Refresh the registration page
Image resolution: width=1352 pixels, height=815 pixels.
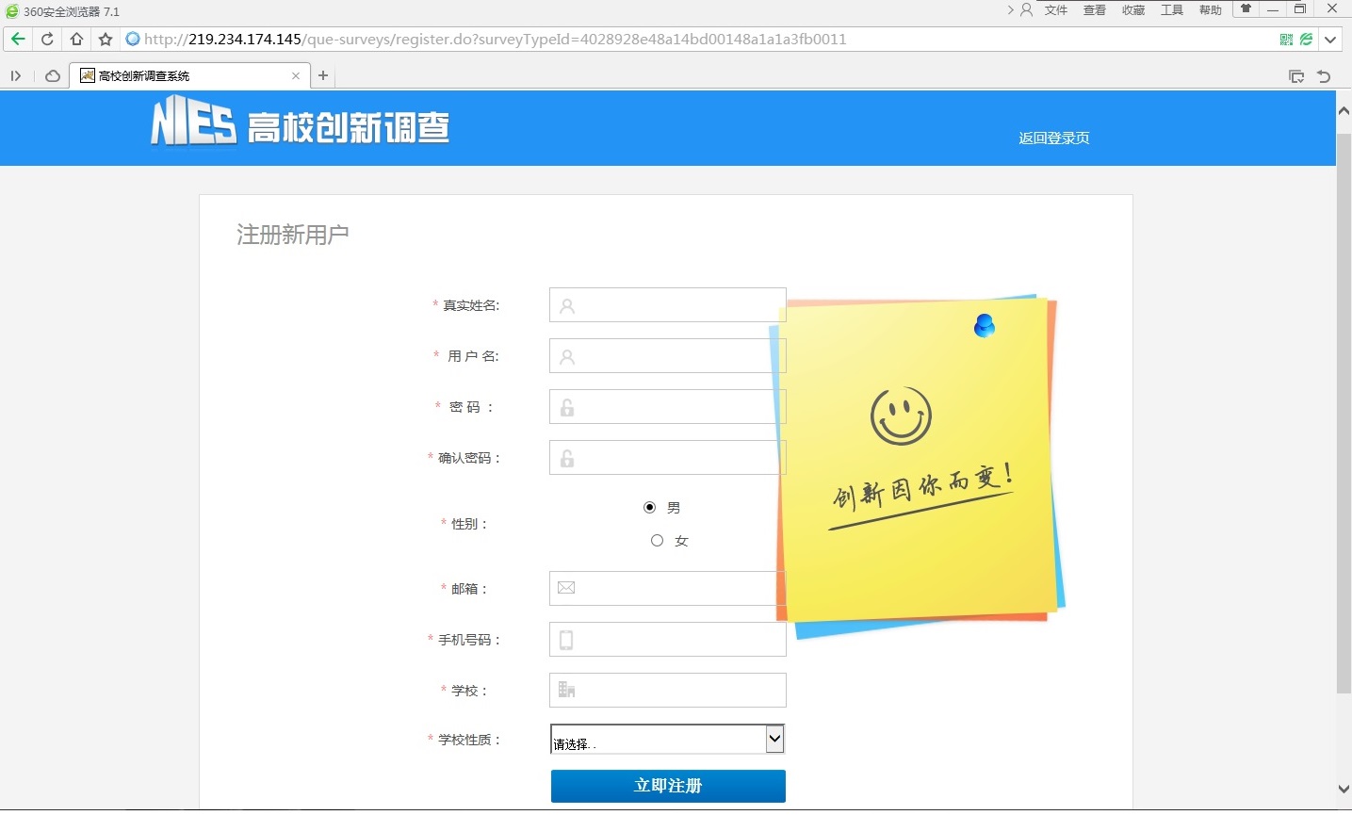point(46,39)
